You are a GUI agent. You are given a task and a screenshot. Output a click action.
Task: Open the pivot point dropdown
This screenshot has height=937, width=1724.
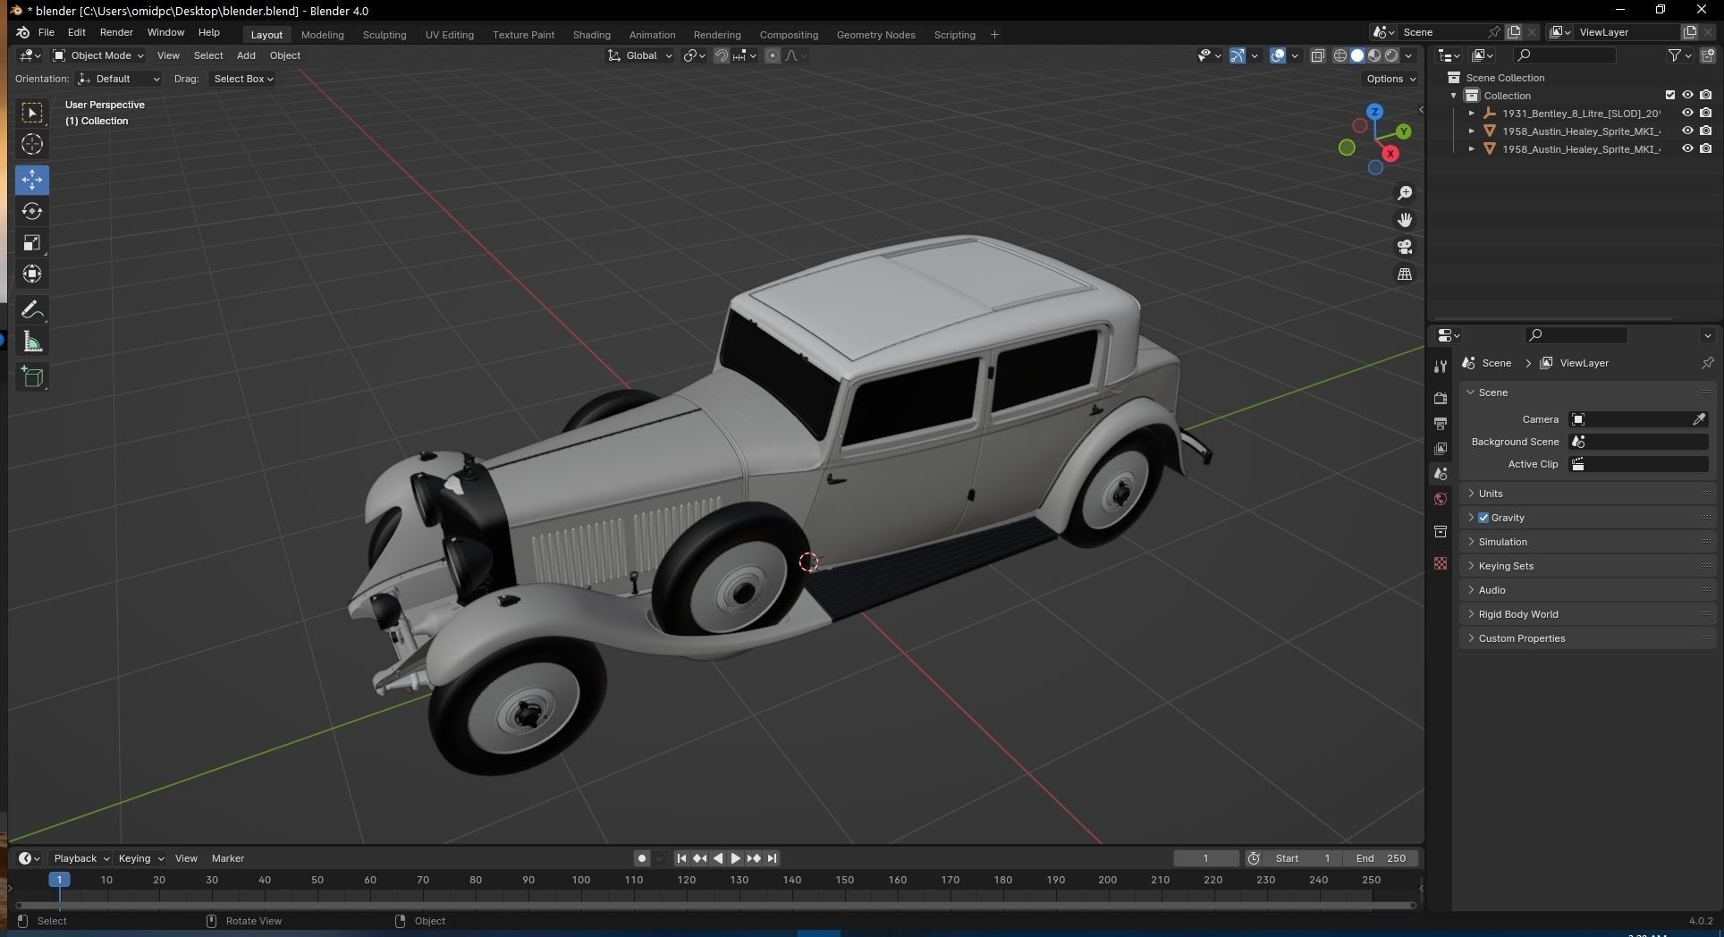695,55
